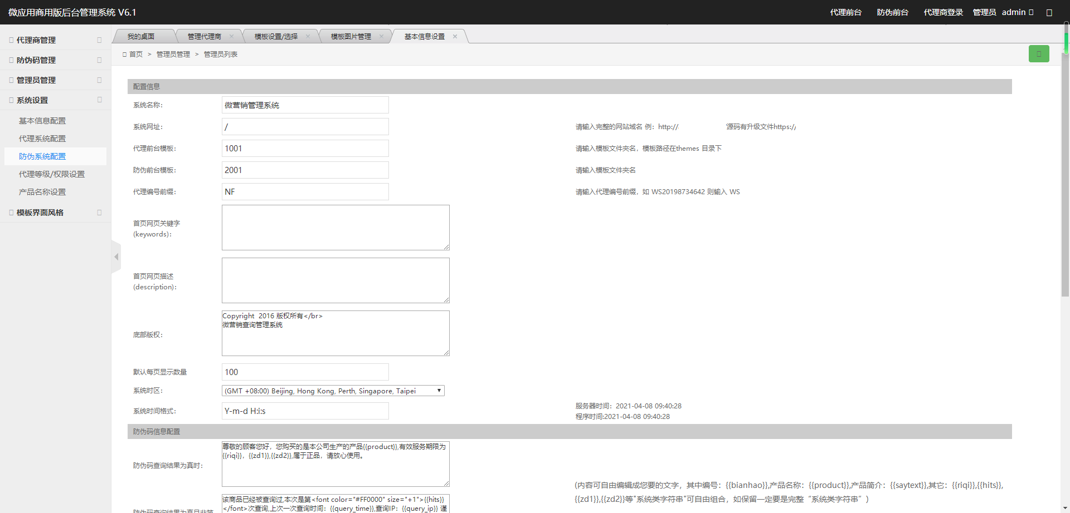Click the 首页网页关键字 keywords textarea
The height and width of the screenshot is (513, 1070).
tap(335, 228)
